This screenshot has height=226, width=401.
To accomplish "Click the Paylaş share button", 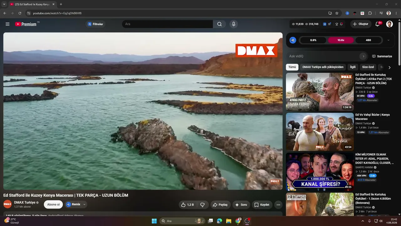I will tap(220, 205).
